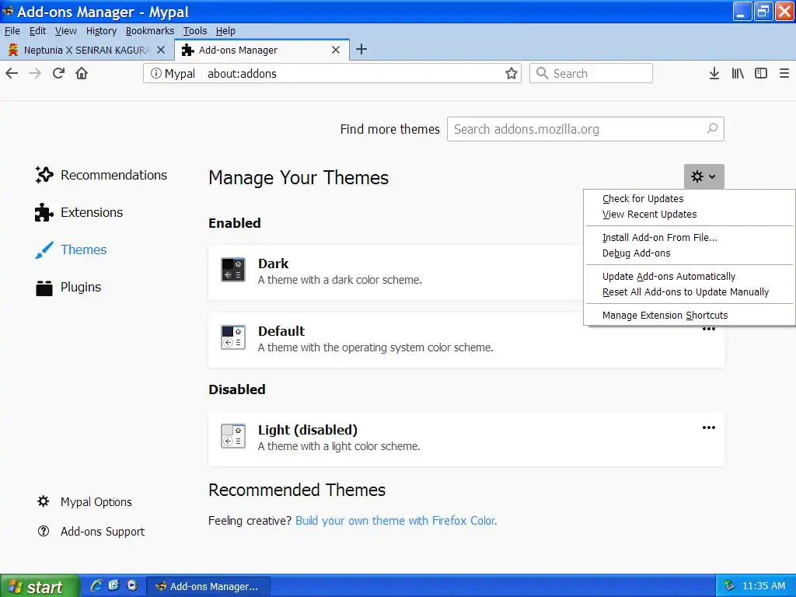Toggle Update Add-ons Automatically
796x597 pixels.
(690, 277)
